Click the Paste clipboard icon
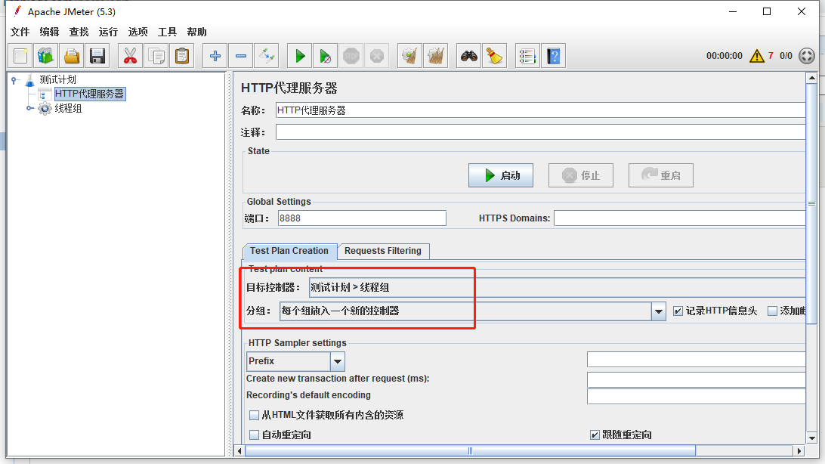 point(182,56)
